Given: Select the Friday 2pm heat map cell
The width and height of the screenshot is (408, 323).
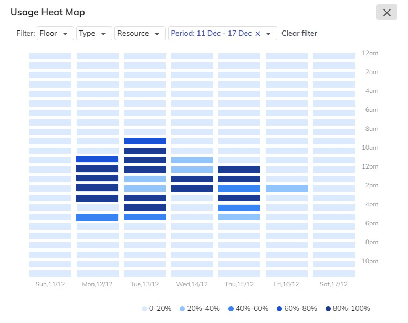Looking at the screenshot, I should point(286,189).
